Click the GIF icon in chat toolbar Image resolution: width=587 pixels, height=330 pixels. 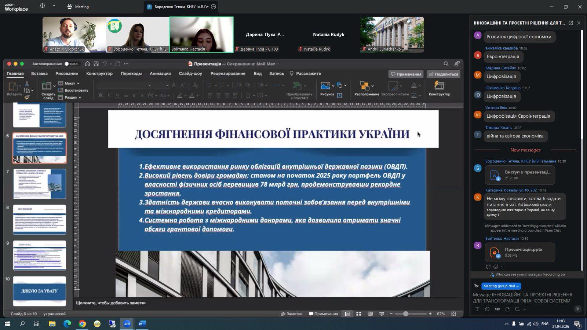497,309
